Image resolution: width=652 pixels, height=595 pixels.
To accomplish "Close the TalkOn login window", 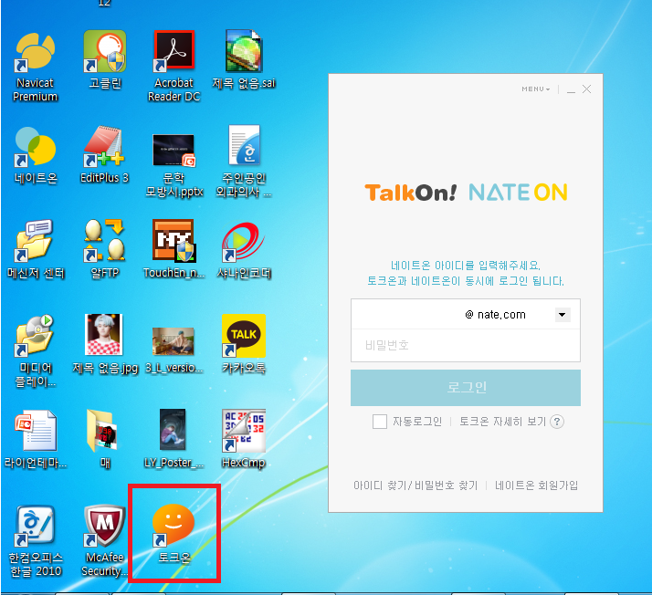I will pos(587,89).
